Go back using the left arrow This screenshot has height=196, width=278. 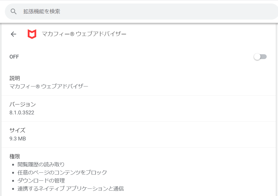(x=13, y=34)
